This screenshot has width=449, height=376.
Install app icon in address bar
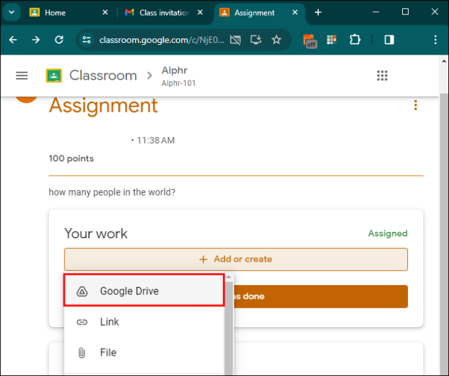pos(256,40)
